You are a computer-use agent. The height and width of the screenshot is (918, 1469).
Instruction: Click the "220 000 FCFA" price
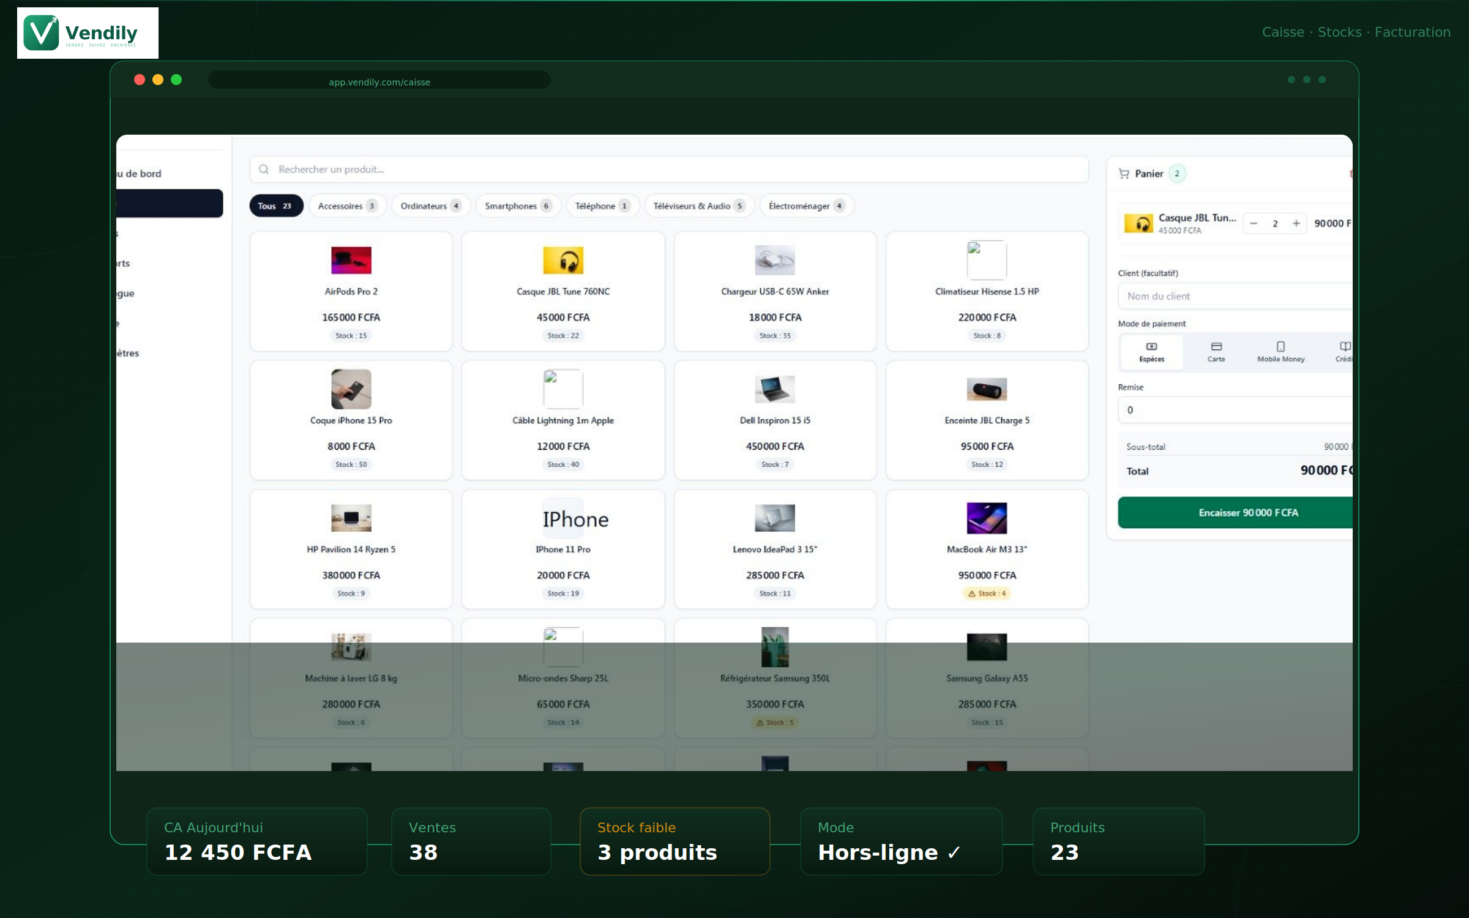(x=987, y=318)
